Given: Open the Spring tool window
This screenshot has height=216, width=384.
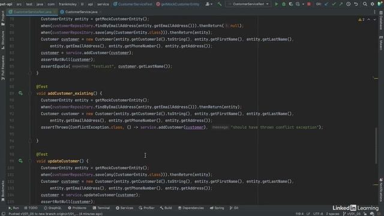Looking at the screenshot, I should (x=217, y=208).
